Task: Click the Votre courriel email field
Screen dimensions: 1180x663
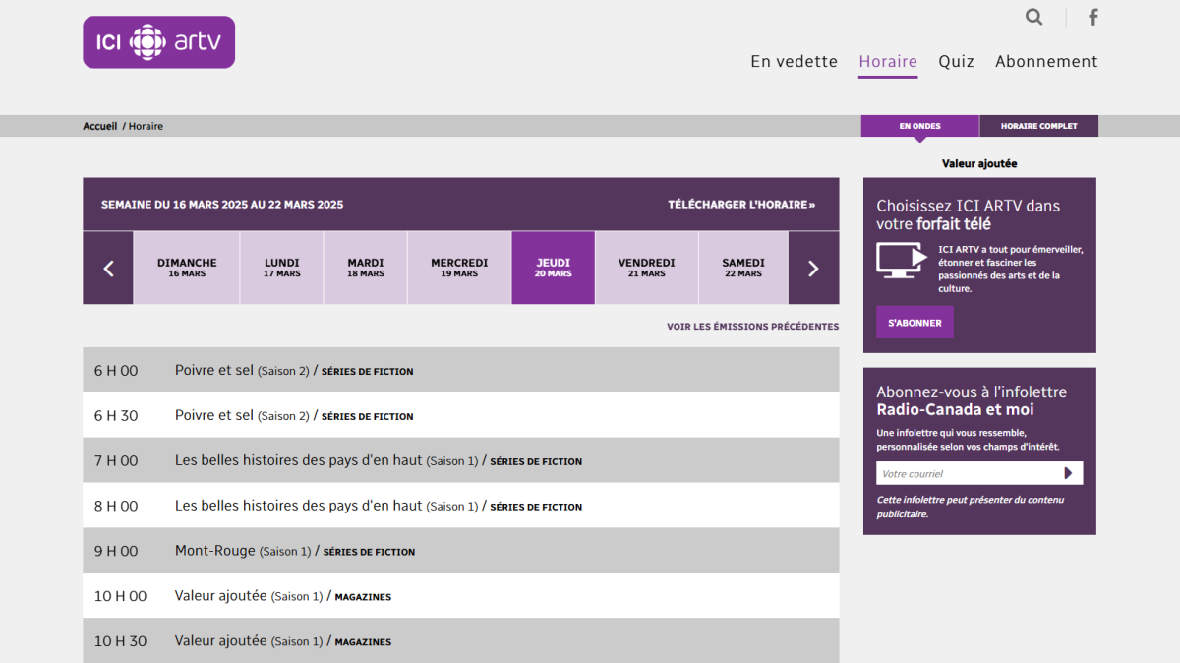Action: tap(964, 473)
